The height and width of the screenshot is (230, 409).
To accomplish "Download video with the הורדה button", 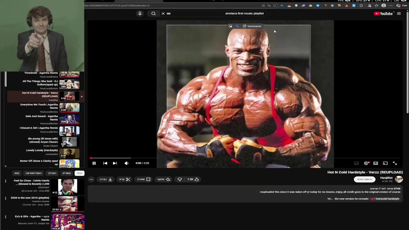I will [106, 180].
